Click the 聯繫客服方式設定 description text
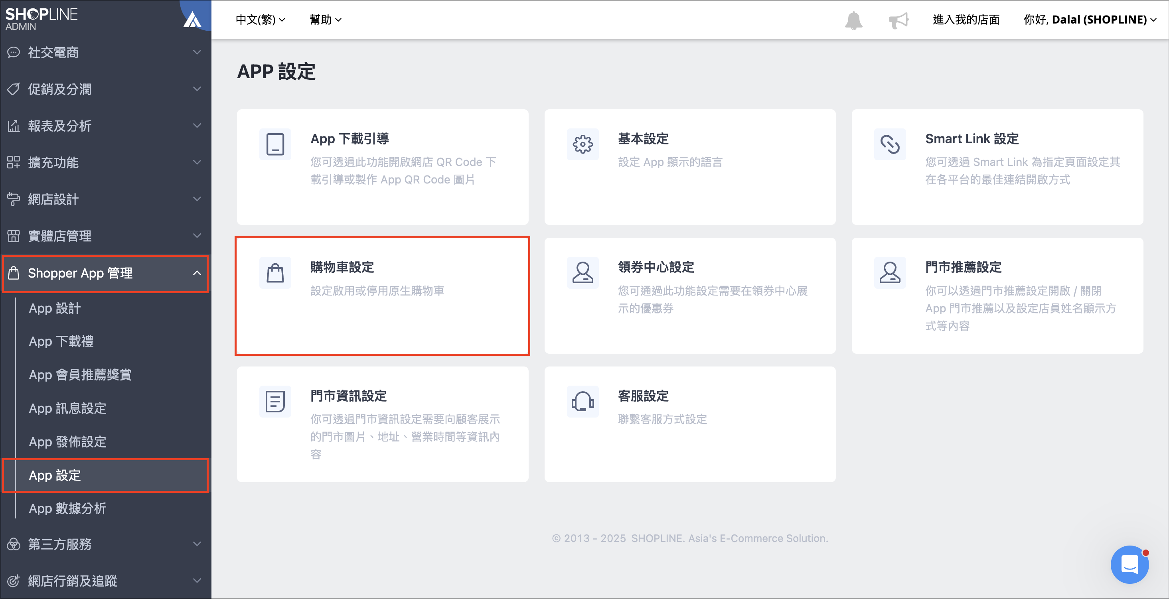 [663, 420]
